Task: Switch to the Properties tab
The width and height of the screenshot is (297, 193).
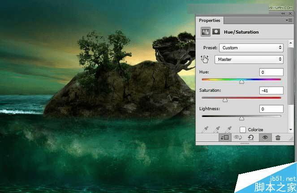Action: click(x=210, y=21)
